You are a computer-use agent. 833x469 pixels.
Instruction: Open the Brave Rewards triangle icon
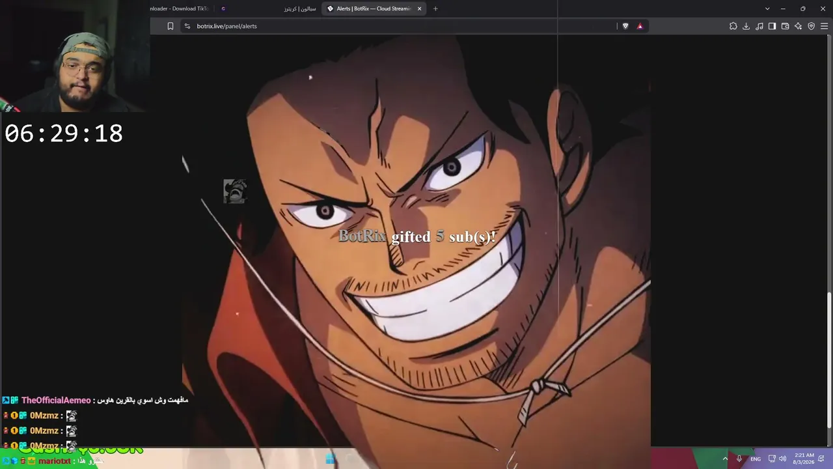(x=640, y=26)
